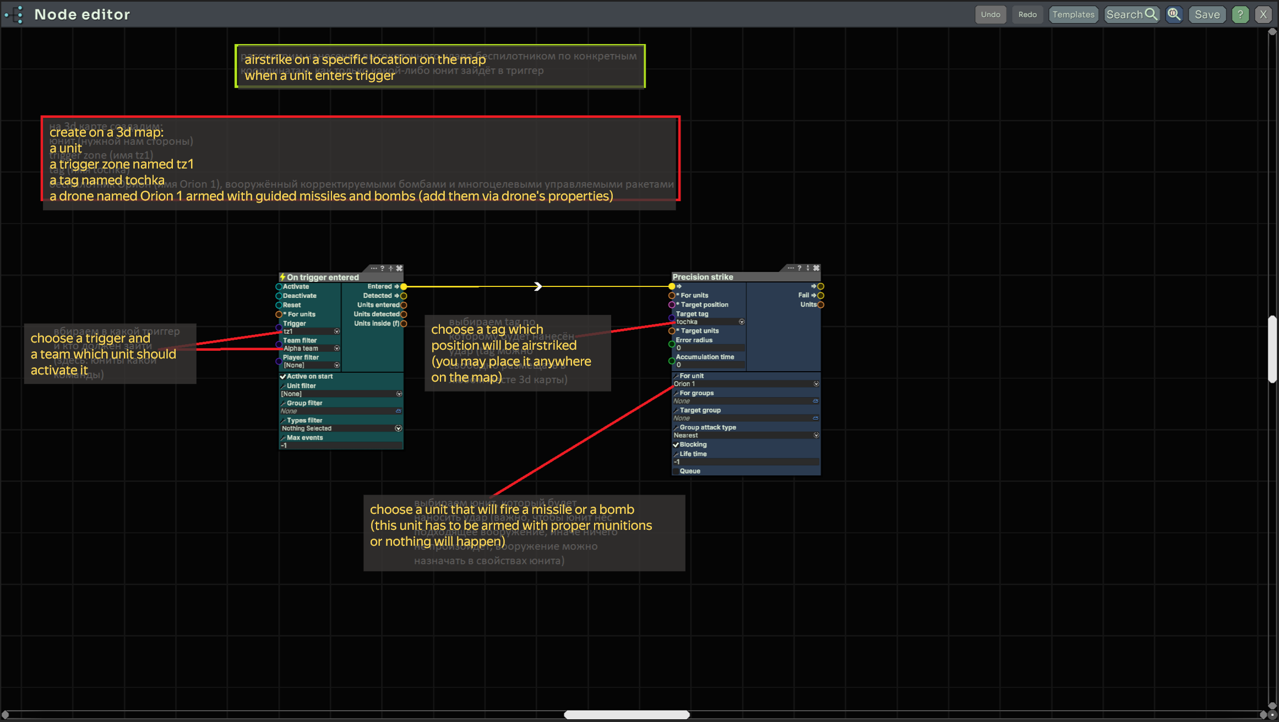The width and height of the screenshot is (1279, 722).
Task: Open the Templates menu
Action: tap(1073, 14)
